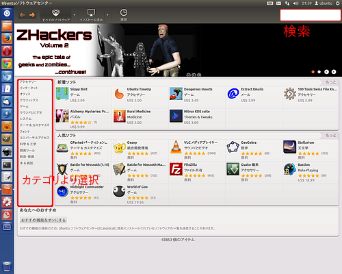Open Geany teapot icon

coord(119,147)
